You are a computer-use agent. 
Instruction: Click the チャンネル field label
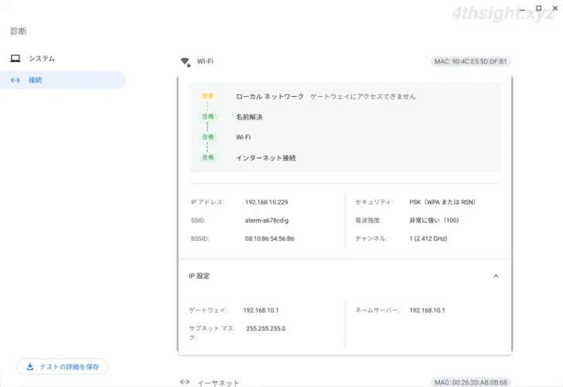(x=370, y=238)
